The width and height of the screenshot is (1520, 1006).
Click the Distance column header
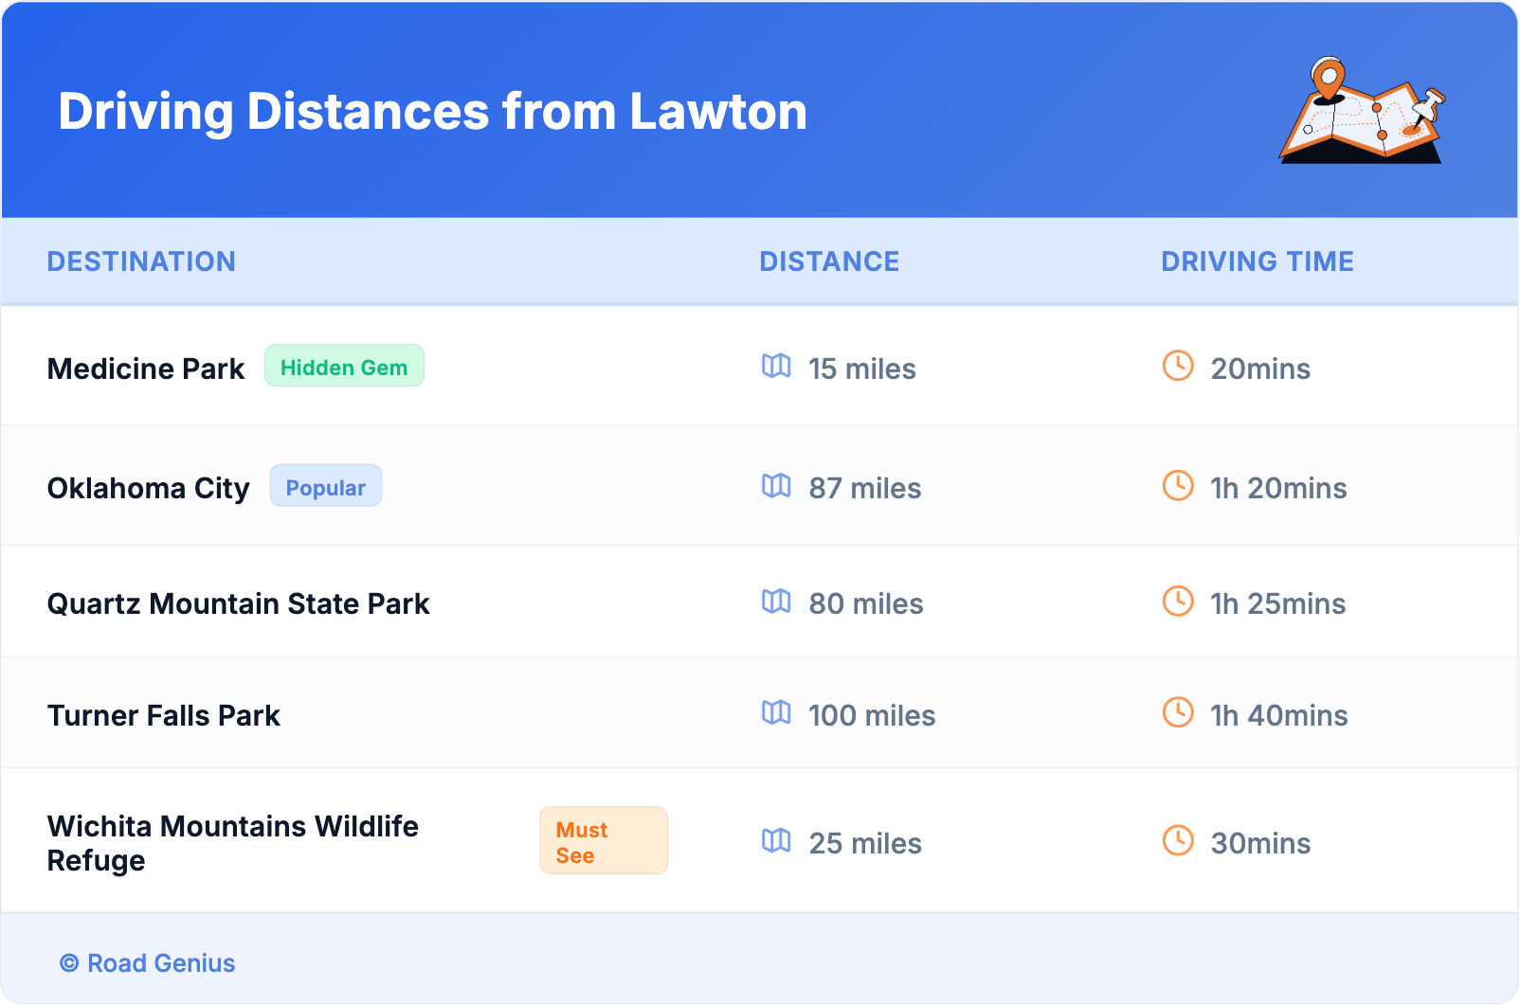[829, 261]
